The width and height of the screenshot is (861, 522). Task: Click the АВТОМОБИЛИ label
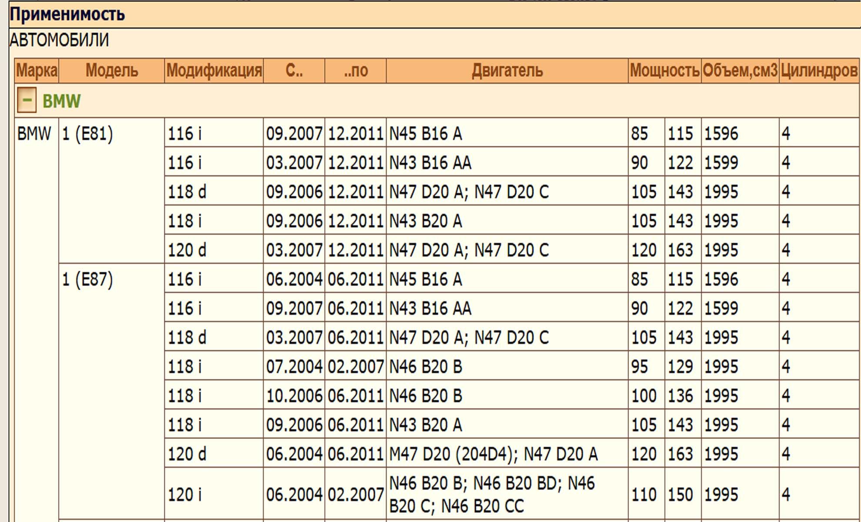coord(59,40)
